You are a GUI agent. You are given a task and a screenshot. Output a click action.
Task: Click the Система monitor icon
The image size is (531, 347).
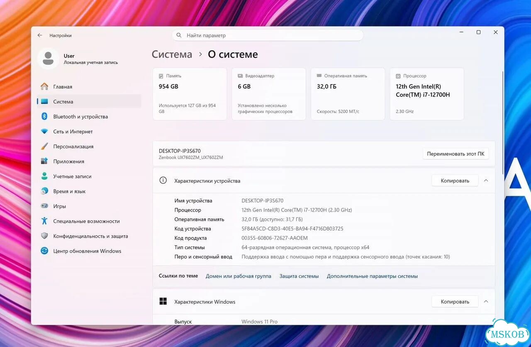point(44,101)
